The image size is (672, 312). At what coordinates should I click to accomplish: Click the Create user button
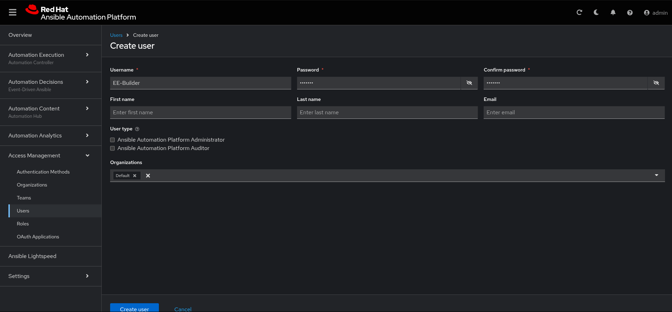[x=134, y=308]
